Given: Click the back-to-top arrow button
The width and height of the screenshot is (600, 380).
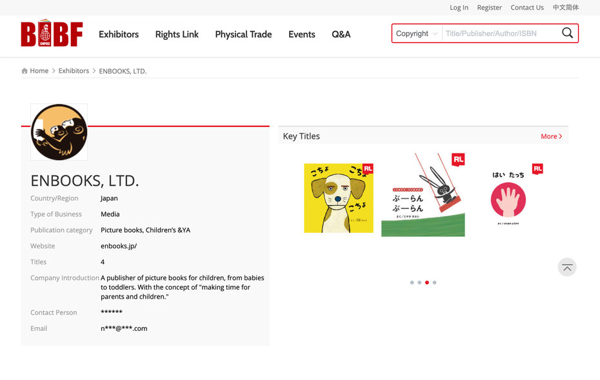Looking at the screenshot, I should [567, 267].
